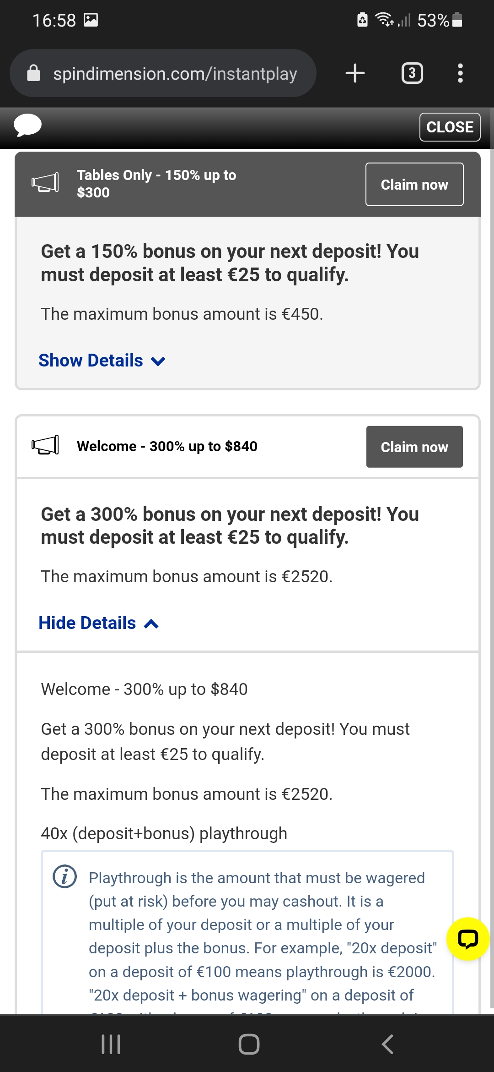Open the yellow live chat widget

[468, 939]
